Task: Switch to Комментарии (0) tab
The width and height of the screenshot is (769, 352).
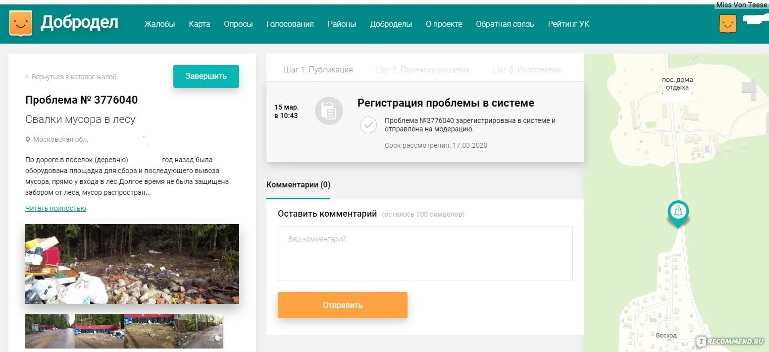Action: pyautogui.click(x=298, y=184)
